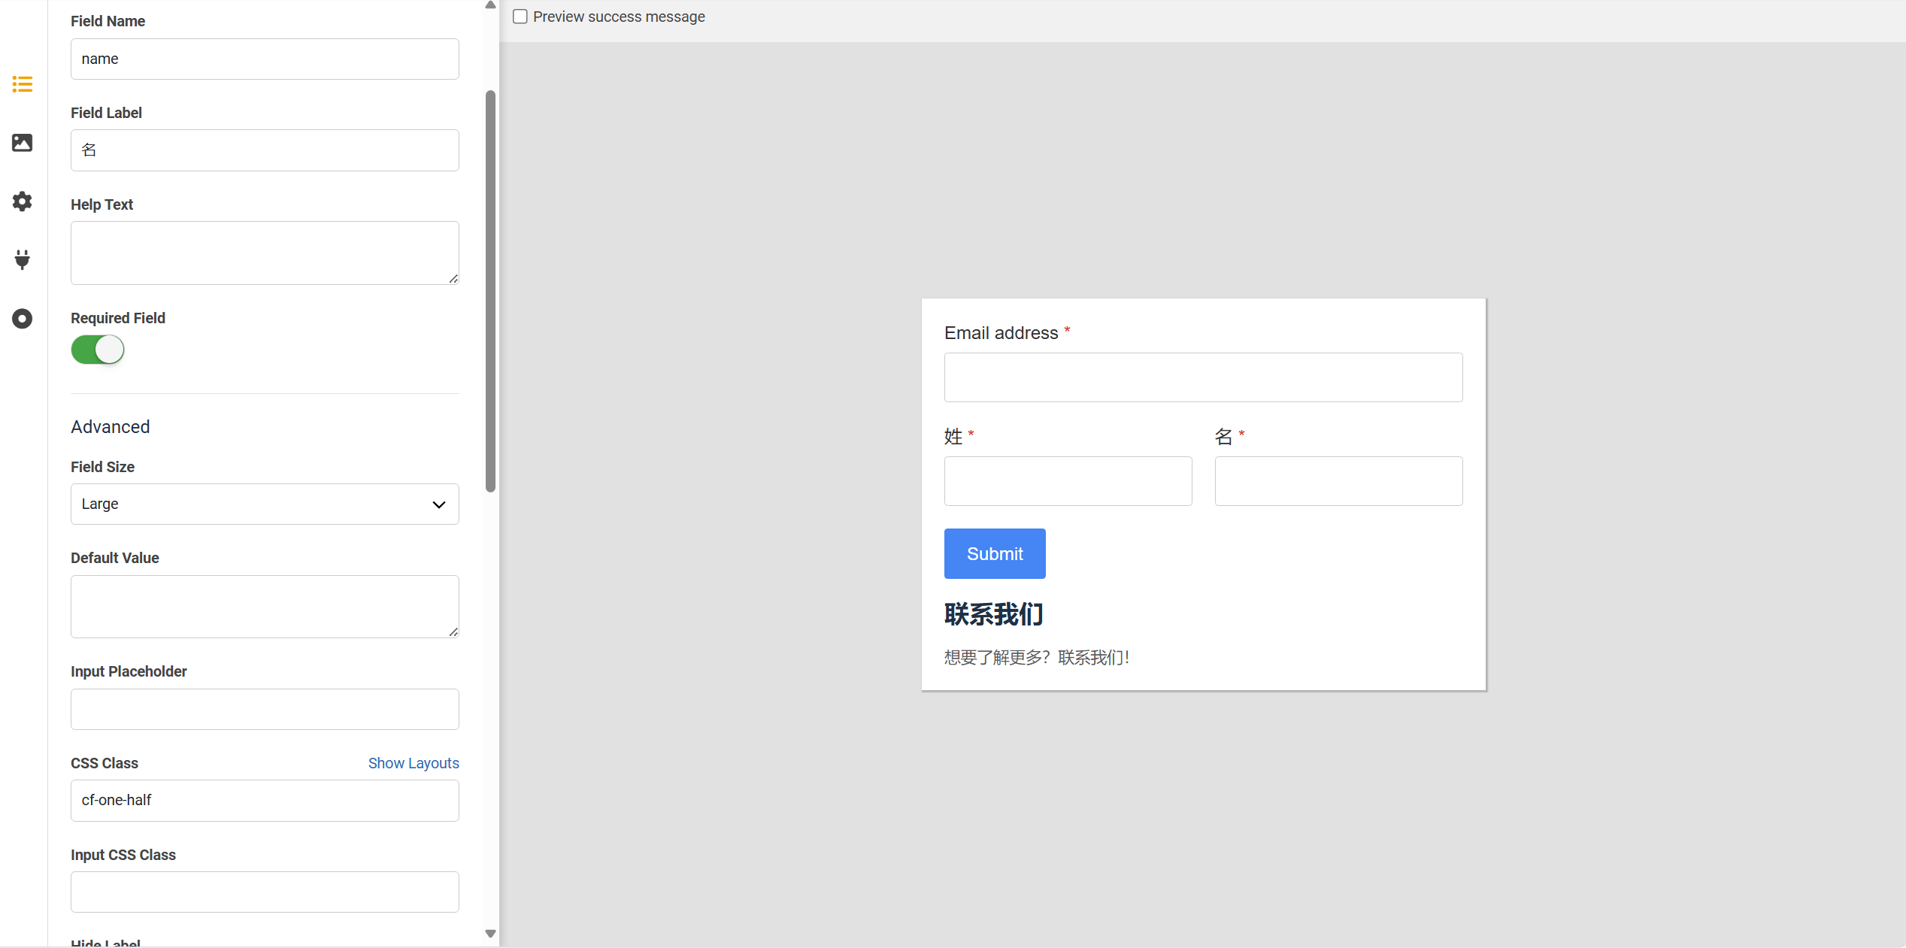This screenshot has height=948, width=1906.
Task: Click Show Layouts link
Action: pos(413,763)
